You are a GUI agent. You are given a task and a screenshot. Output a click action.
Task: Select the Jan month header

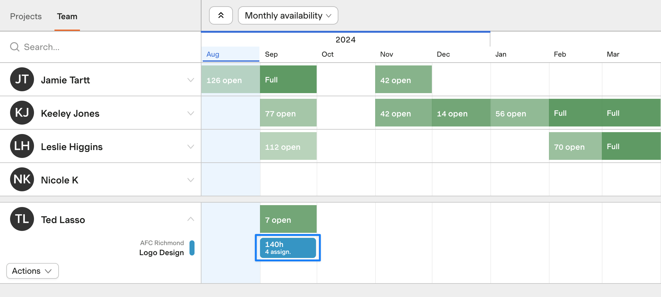point(501,54)
